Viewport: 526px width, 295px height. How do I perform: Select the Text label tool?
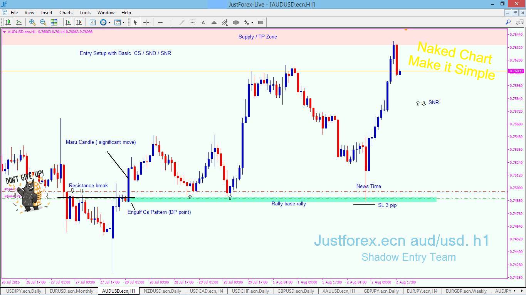click(x=203, y=22)
